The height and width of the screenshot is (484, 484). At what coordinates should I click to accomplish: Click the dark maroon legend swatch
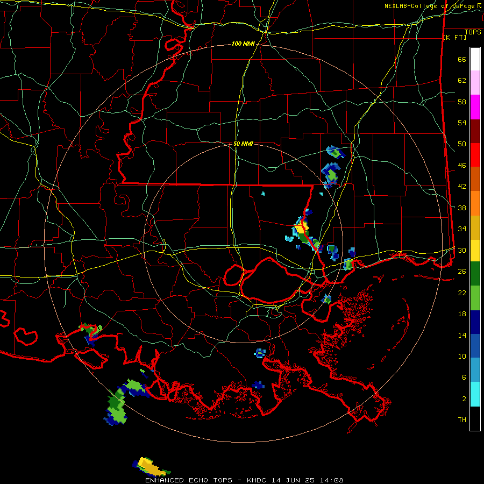(x=475, y=131)
